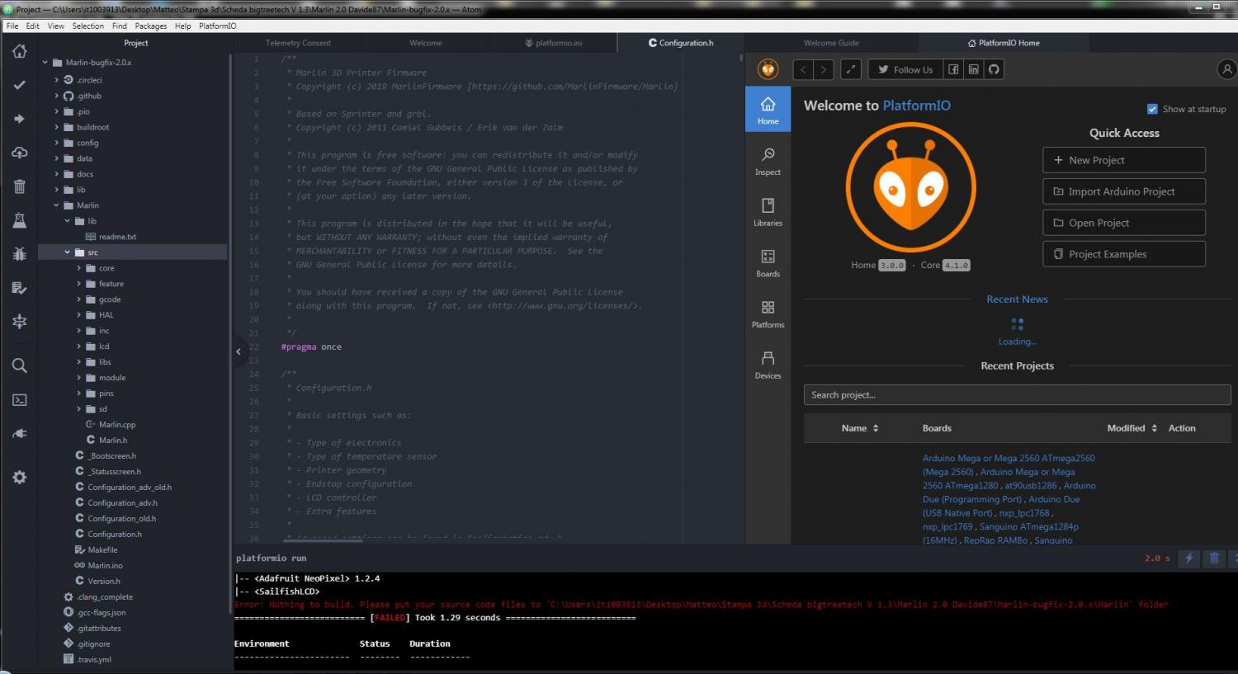Select Makefile in the project tree
Screen dimensions: 1238x674
coord(102,550)
